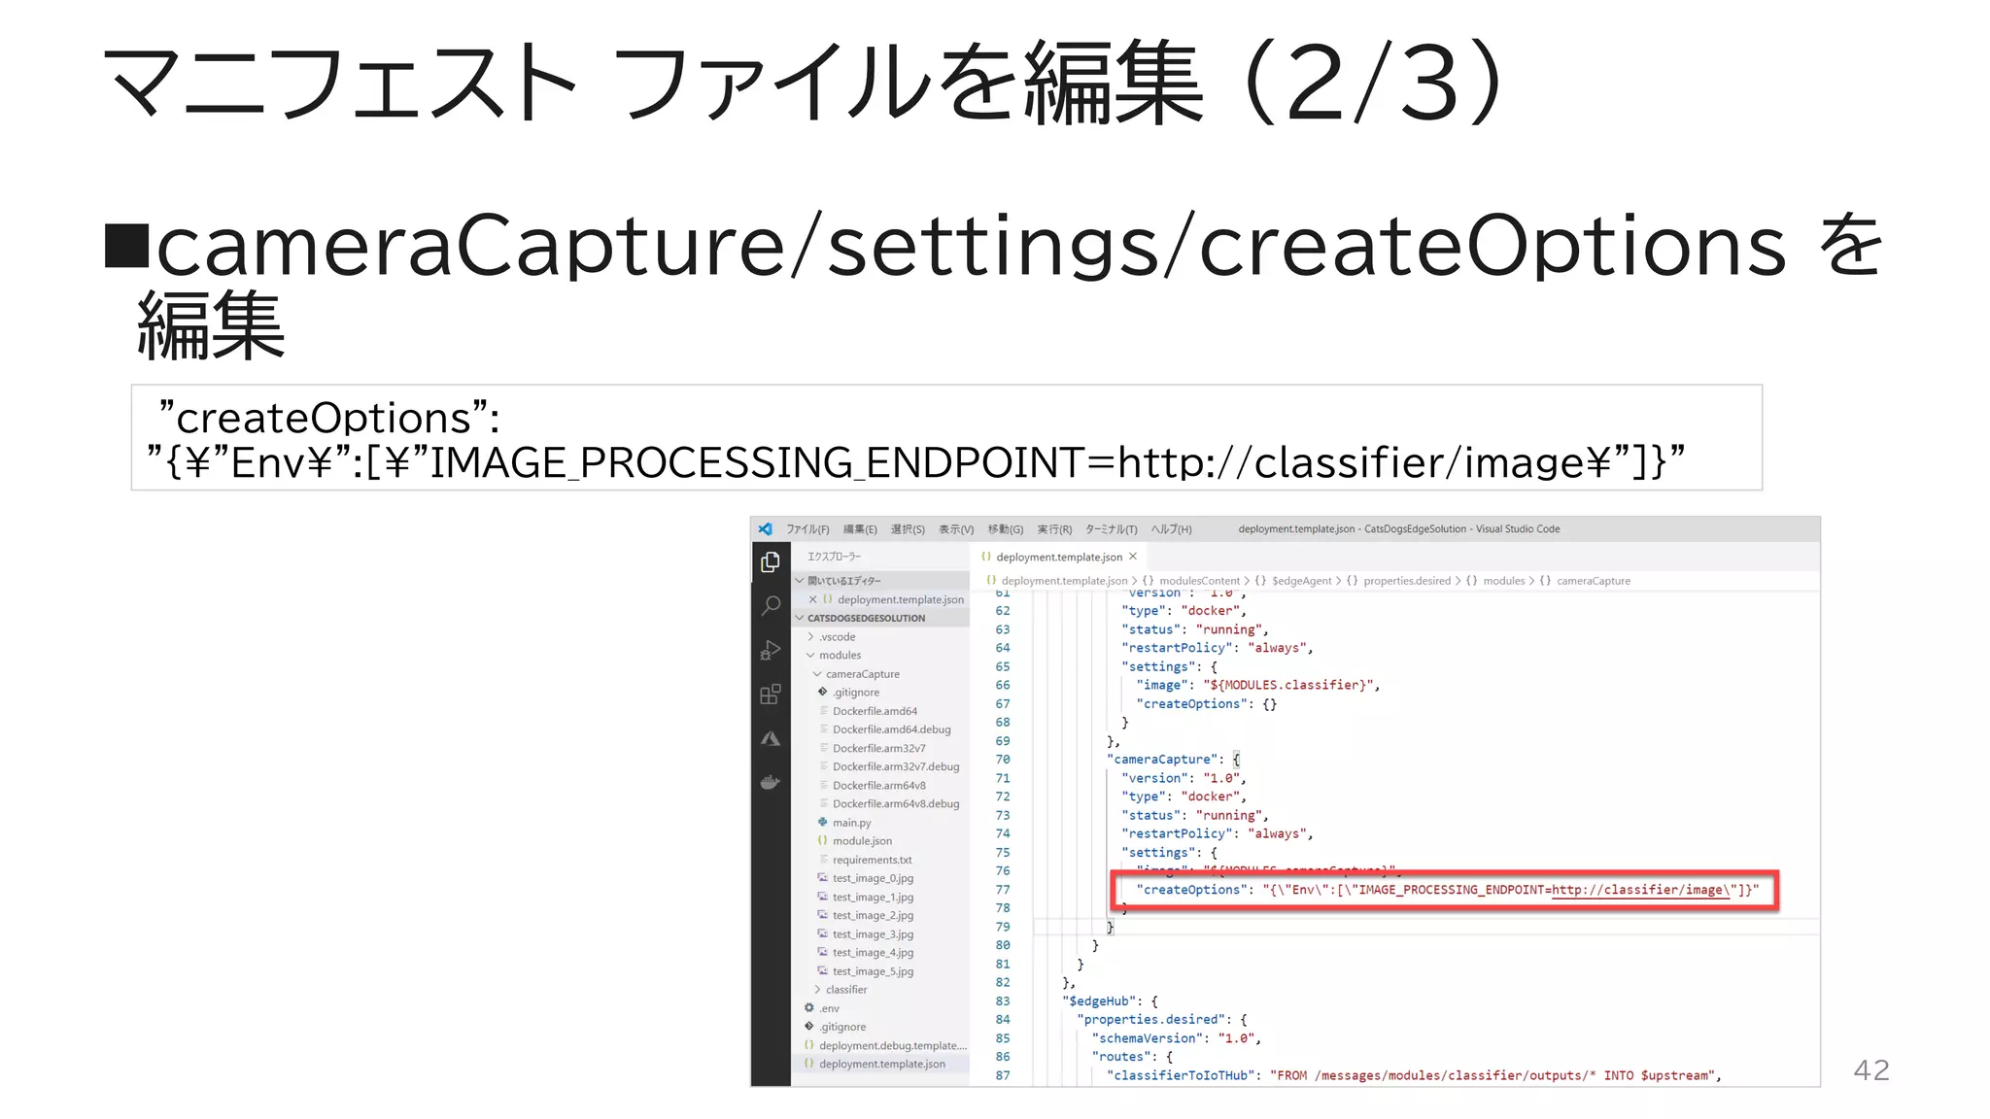Open the Explorer view in the activity bar

pyautogui.click(x=771, y=561)
